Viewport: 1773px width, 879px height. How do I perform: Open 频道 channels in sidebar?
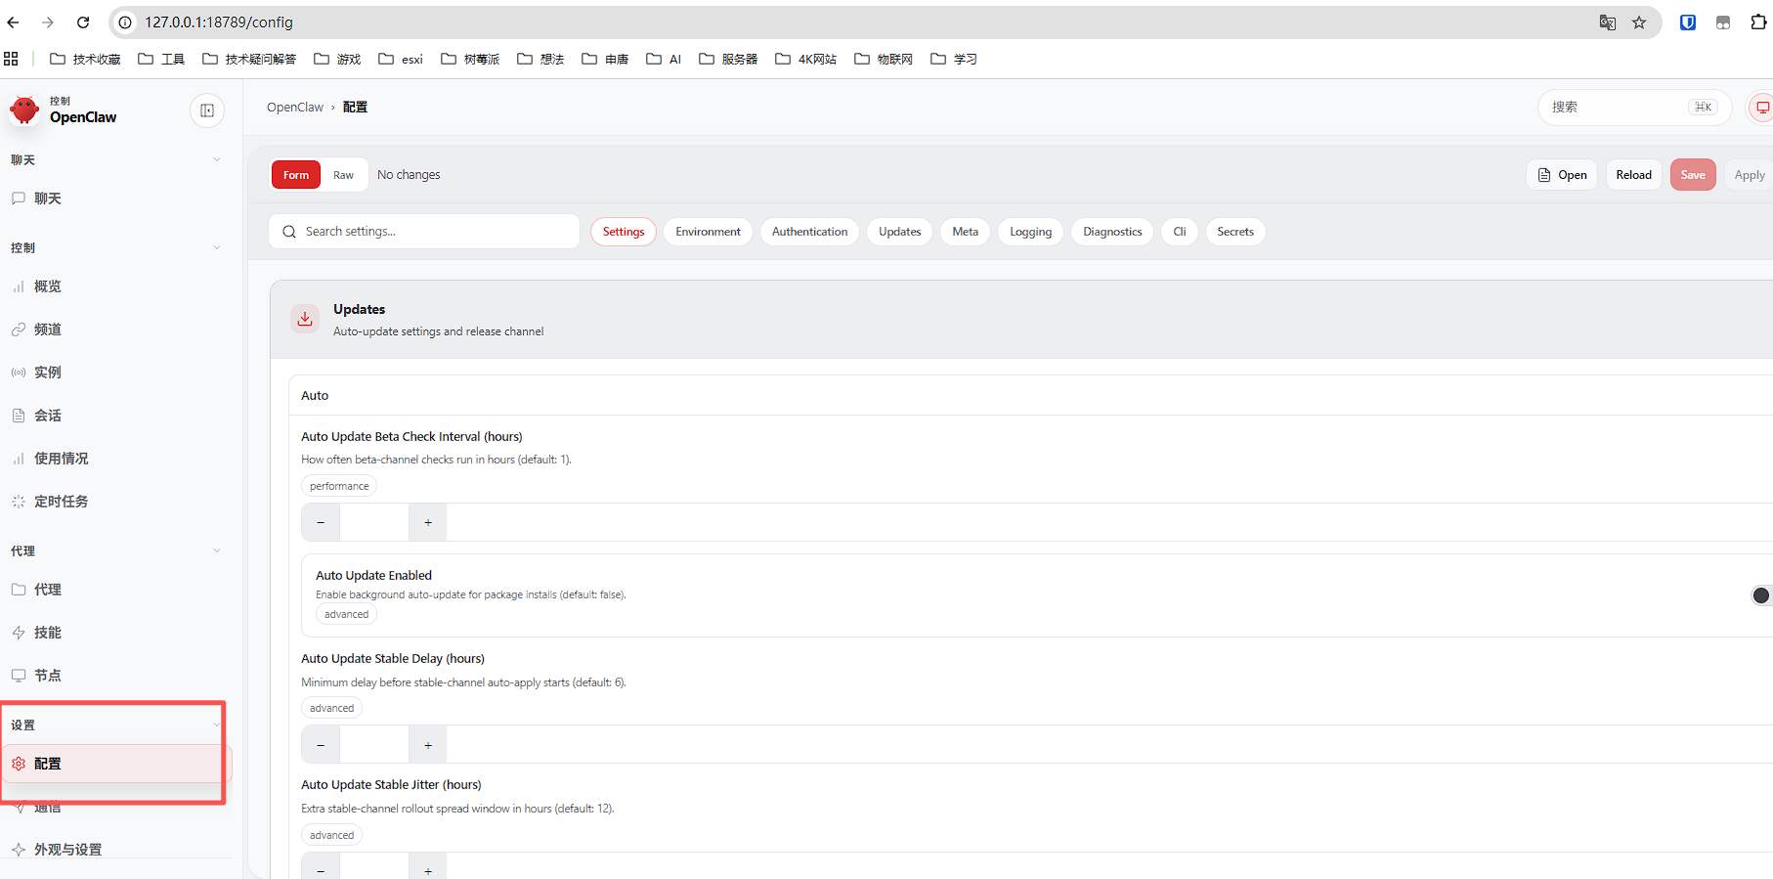[116, 330]
